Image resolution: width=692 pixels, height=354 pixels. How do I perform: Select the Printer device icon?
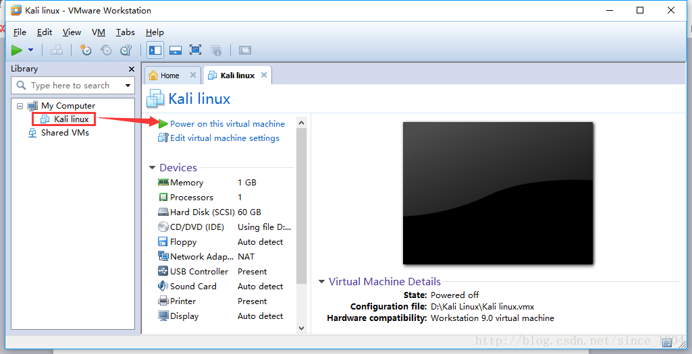coord(163,301)
